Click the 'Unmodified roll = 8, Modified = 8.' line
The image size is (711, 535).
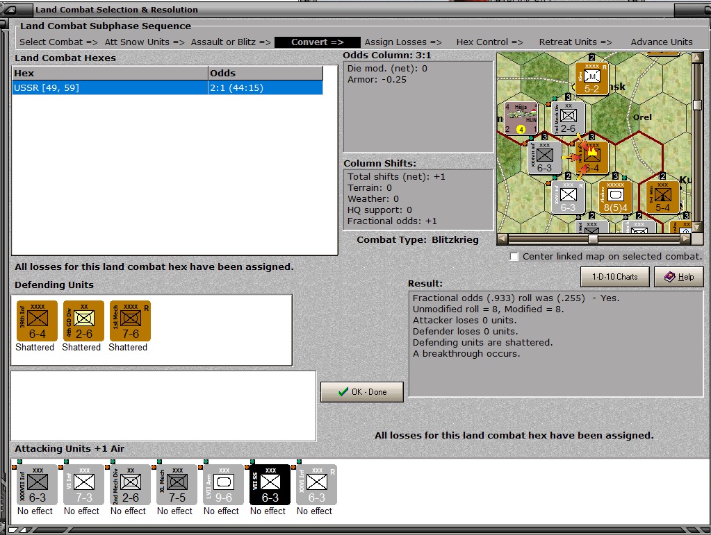[488, 309]
